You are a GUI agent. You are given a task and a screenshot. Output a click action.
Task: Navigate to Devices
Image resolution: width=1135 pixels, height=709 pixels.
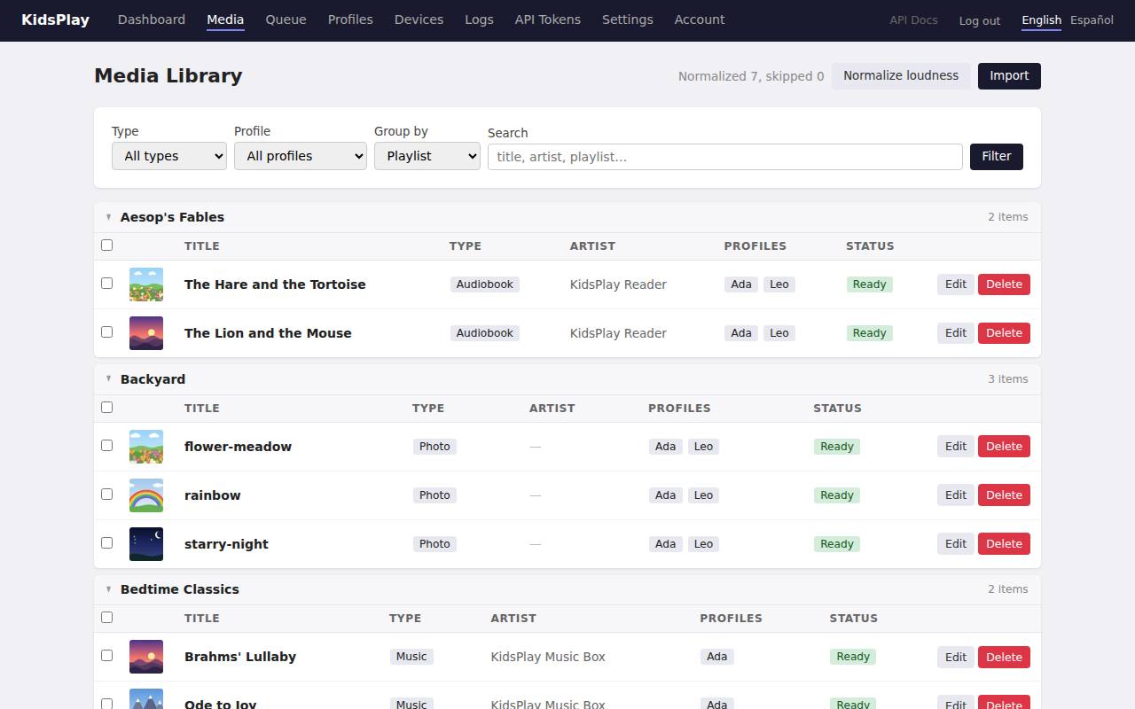[419, 19]
